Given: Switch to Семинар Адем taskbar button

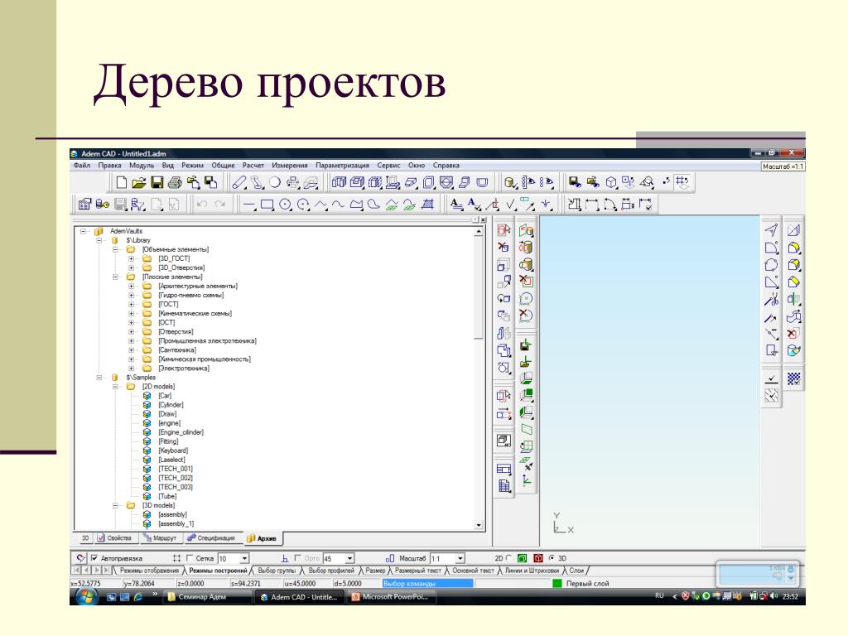Looking at the screenshot, I should (208, 597).
